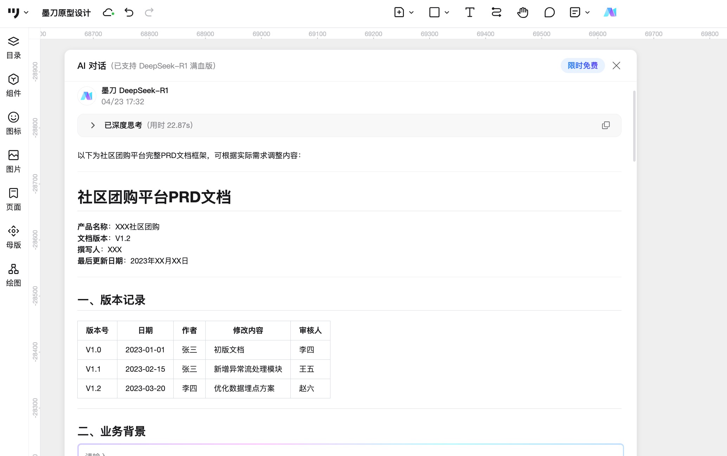Copy the deep thinking content
The height and width of the screenshot is (456, 727).
point(606,125)
